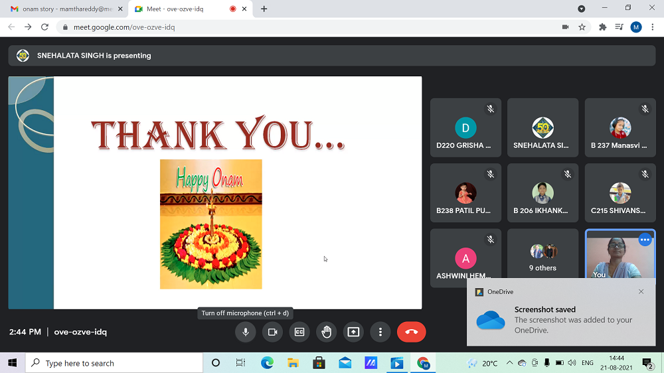Image resolution: width=664 pixels, height=373 pixels.
Task: Close the OneDrive screenshot notification
Action: click(641, 291)
